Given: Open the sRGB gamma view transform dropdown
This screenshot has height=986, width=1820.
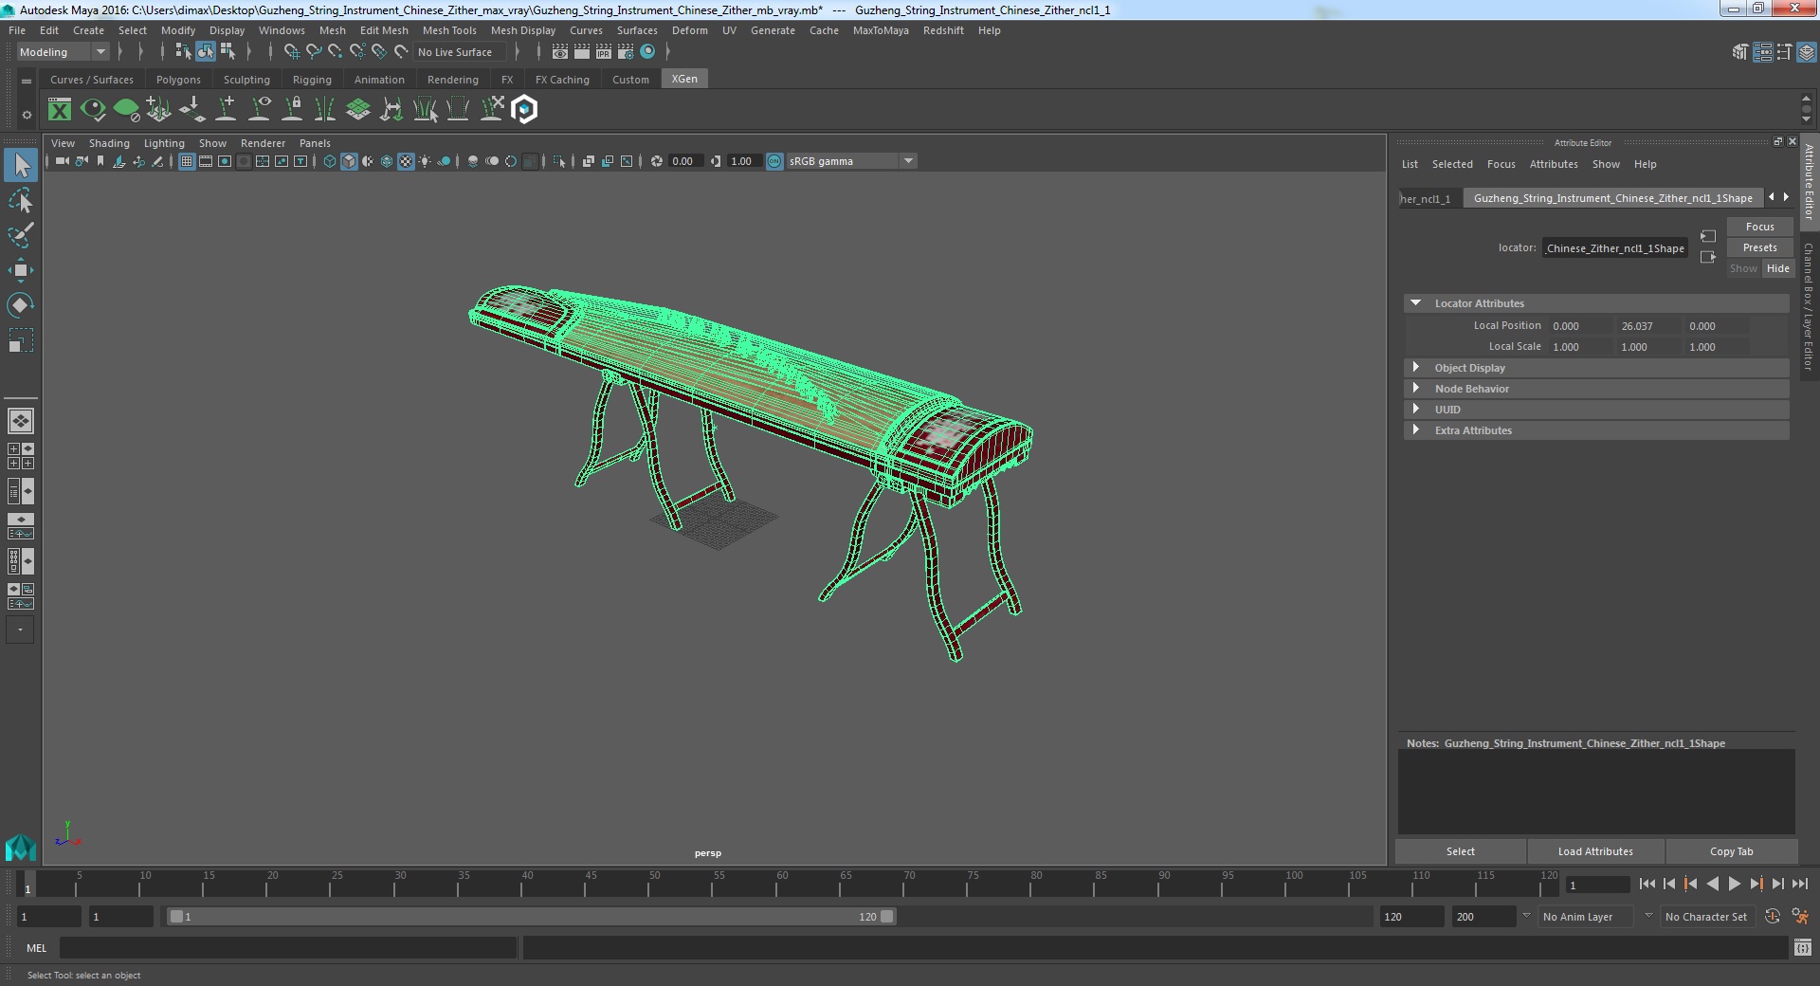Looking at the screenshot, I should (850, 161).
